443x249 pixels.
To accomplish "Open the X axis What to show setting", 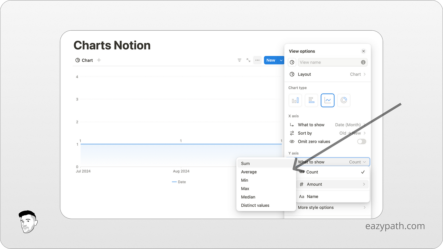I will [328, 125].
